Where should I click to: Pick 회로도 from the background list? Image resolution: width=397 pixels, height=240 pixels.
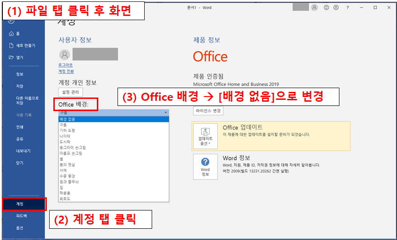point(114,199)
